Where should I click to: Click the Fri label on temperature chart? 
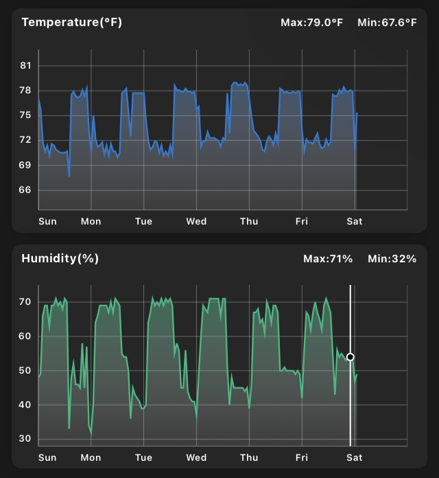coord(302,221)
